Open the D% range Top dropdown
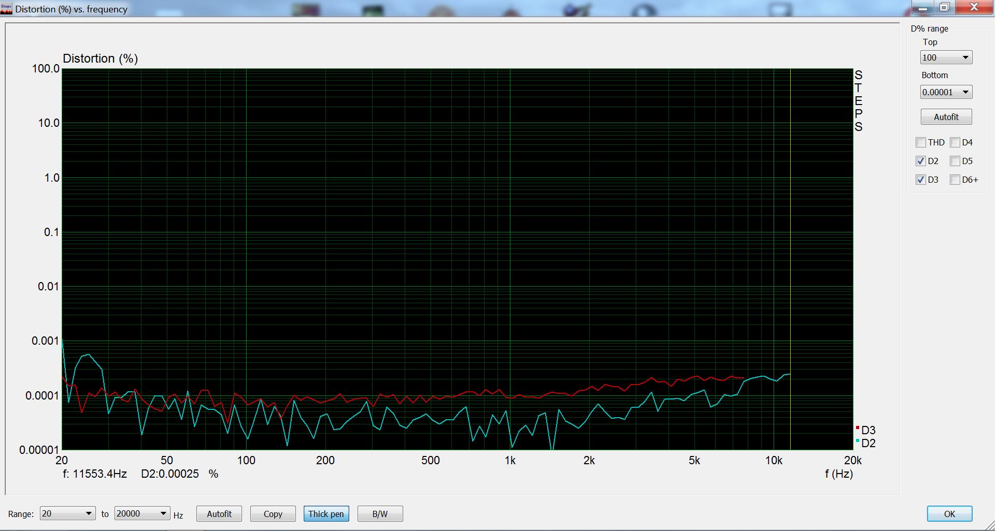The width and height of the screenshot is (997, 531). click(x=946, y=57)
